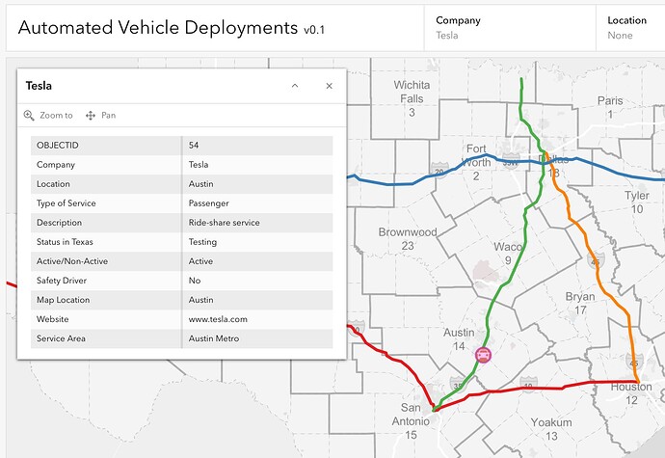Click the Houston 12 district label

(631, 393)
